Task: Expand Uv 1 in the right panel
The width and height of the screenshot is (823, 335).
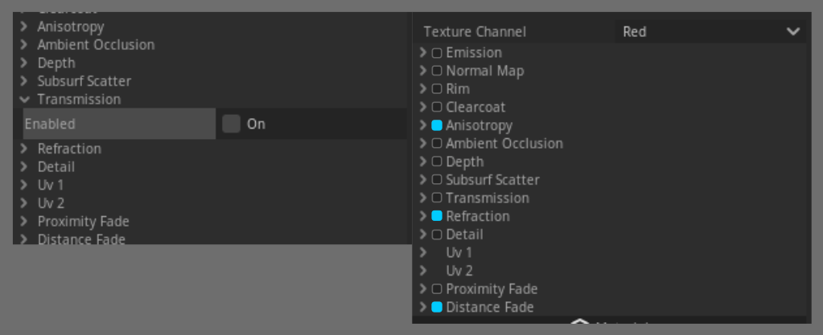Action: click(x=423, y=253)
